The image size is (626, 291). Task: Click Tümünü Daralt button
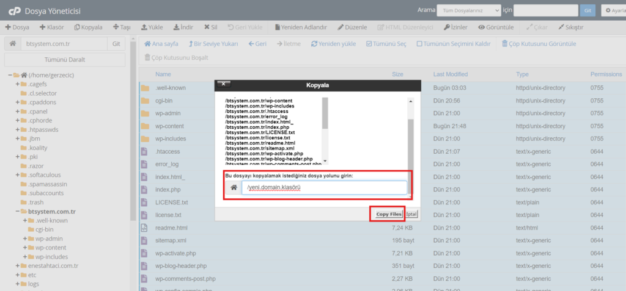(65, 60)
